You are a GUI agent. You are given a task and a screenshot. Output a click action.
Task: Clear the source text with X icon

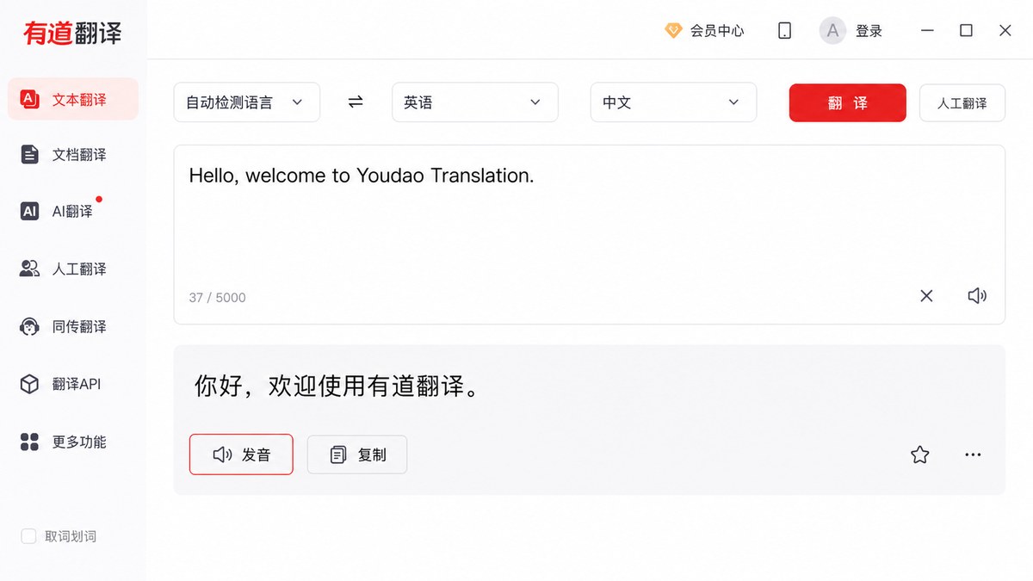point(926,296)
